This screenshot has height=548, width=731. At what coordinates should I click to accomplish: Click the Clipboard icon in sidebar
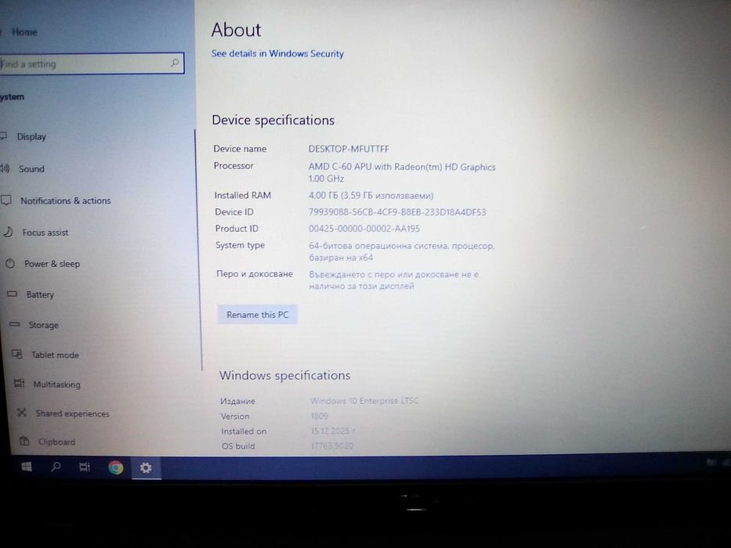click(24, 440)
